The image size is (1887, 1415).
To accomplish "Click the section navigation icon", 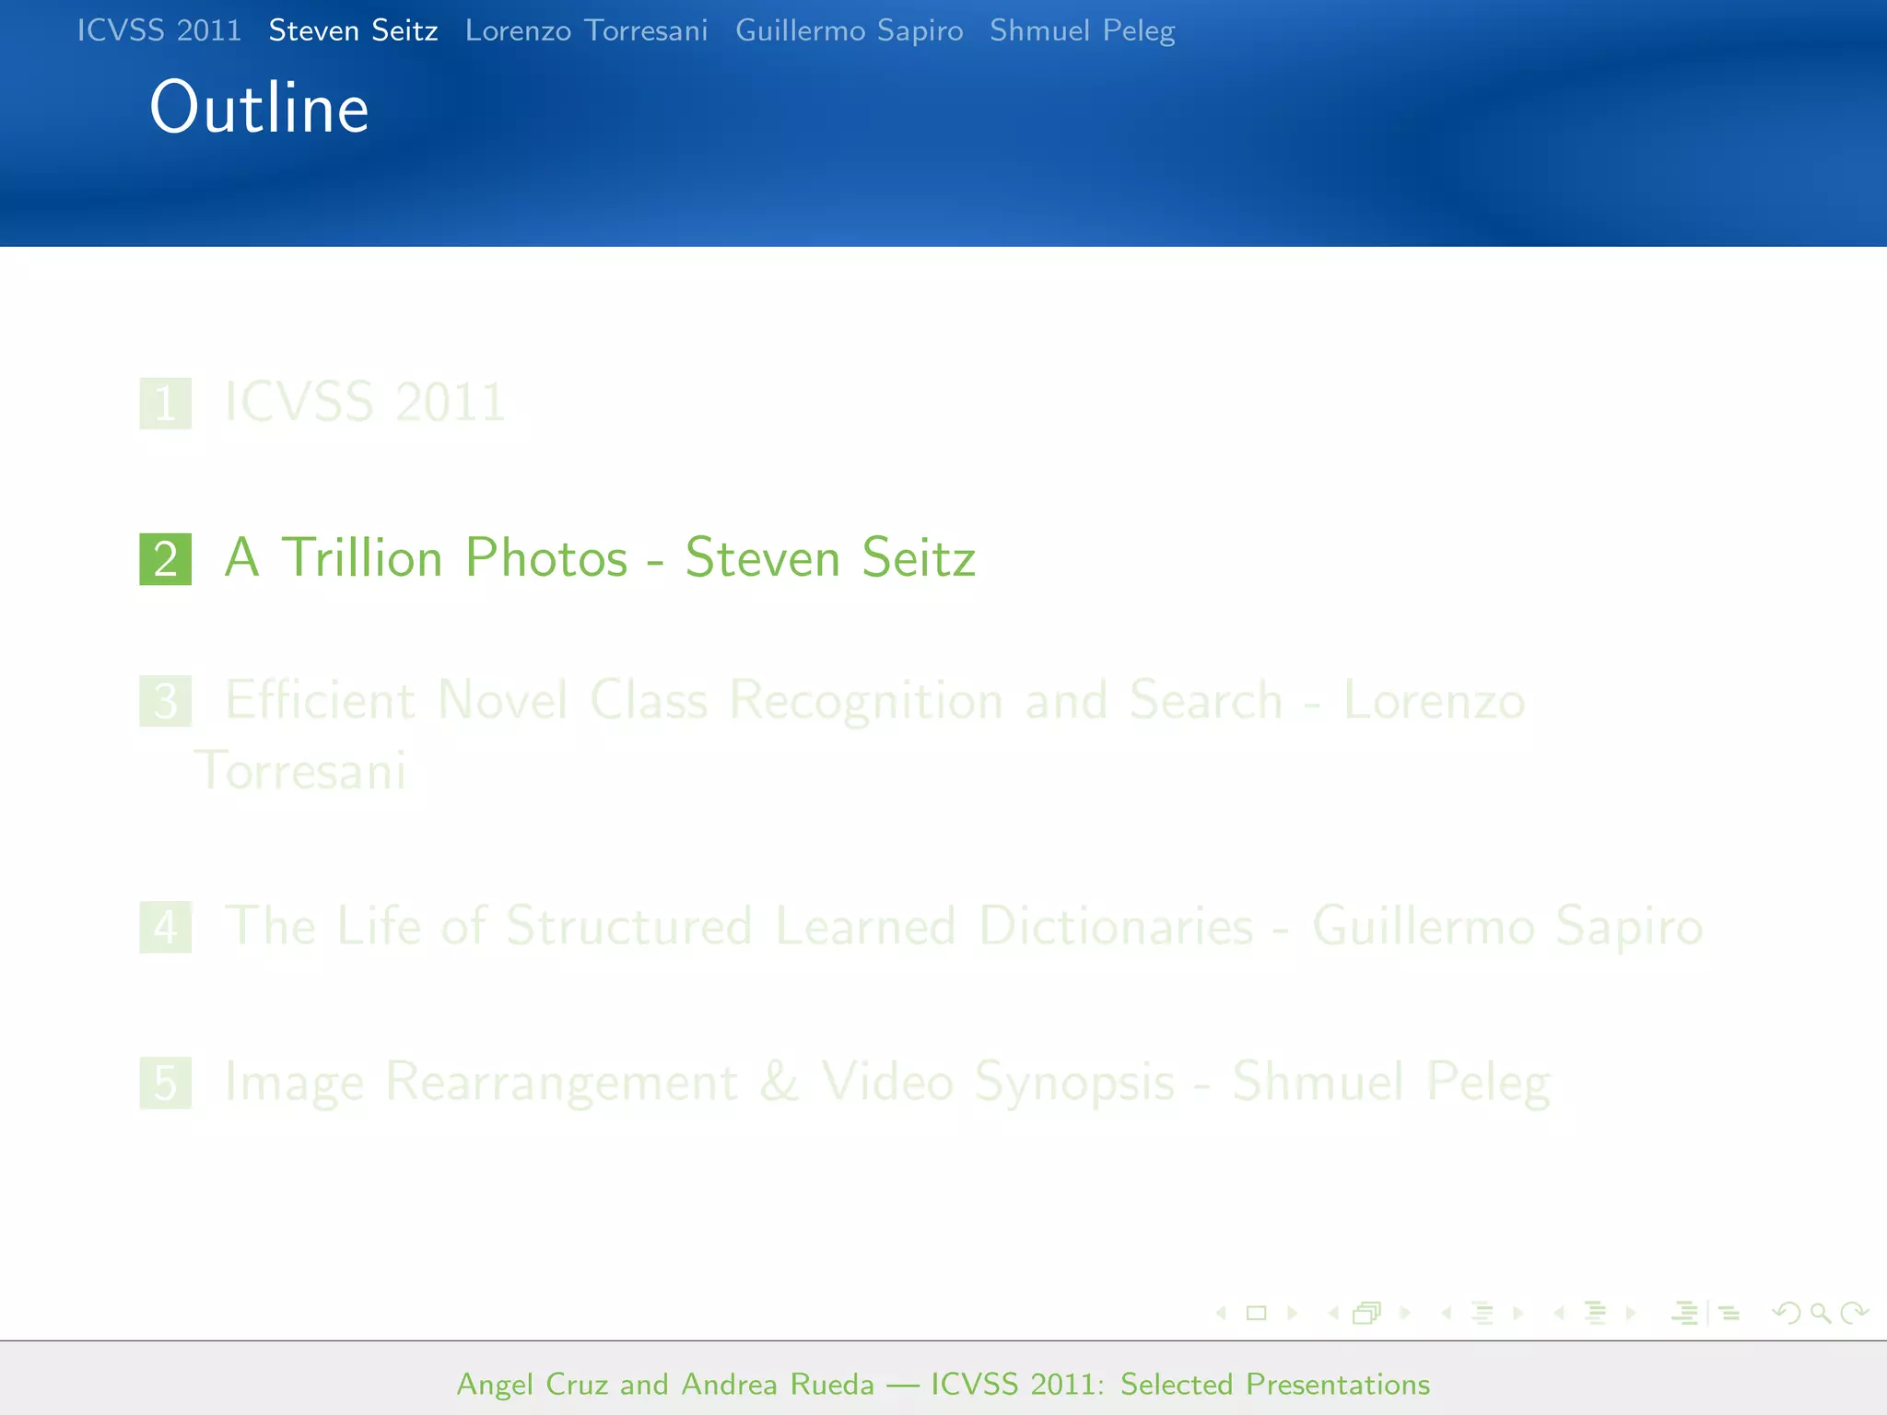I will coord(1595,1314).
